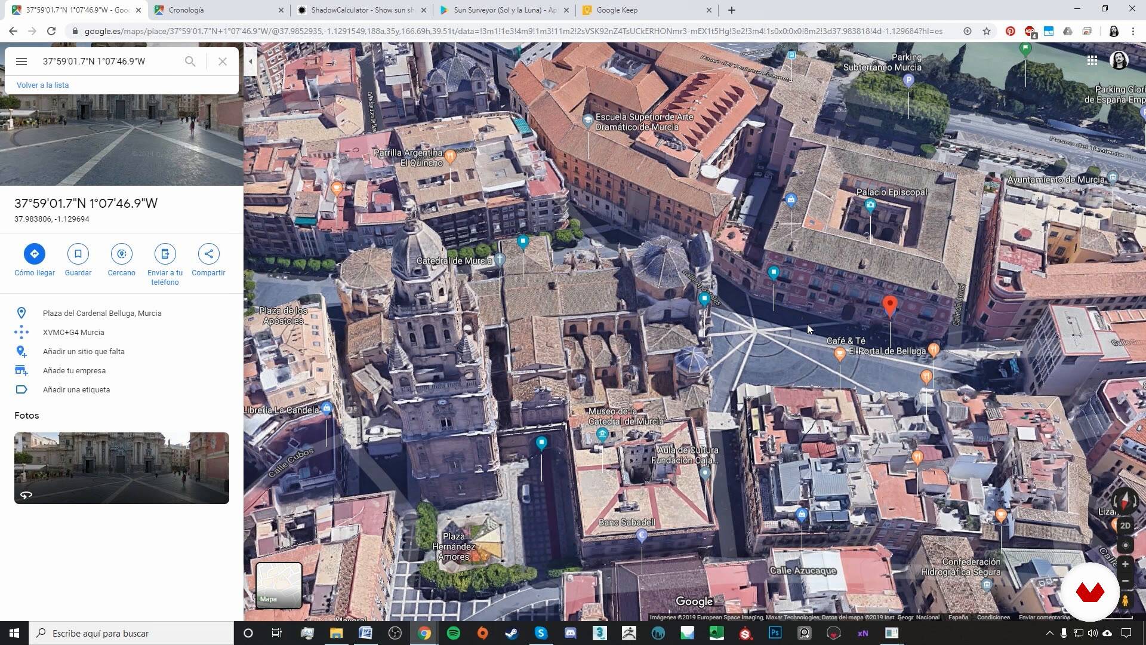Switch to the Google Keep tab
1146x645 pixels.
click(x=648, y=10)
